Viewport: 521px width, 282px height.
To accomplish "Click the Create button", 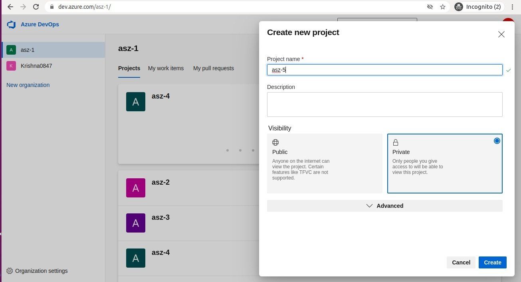I will click(x=492, y=262).
